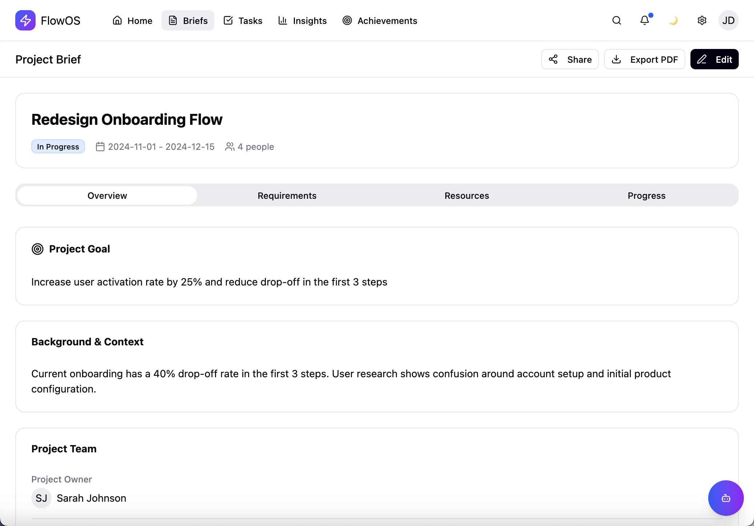Click the In Progress status badge
The image size is (754, 526).
(x=58, y=147)
